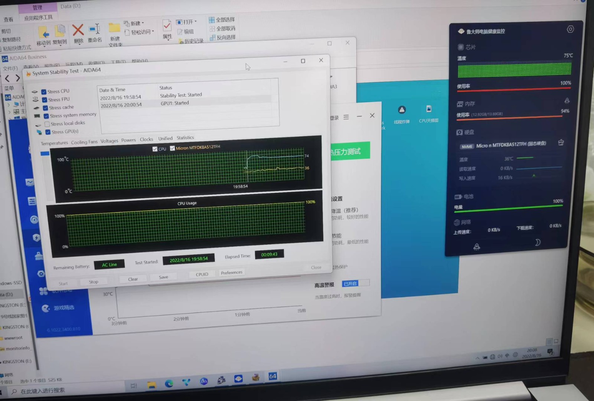
Task: Open the hamburger menu in stress test window
Action: point(346,117)
